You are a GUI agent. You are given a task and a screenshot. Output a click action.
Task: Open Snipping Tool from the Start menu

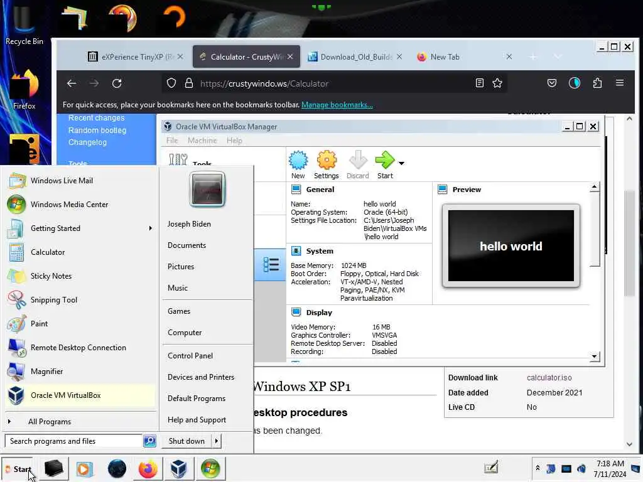pyautogui.click(x=80, y=299)
